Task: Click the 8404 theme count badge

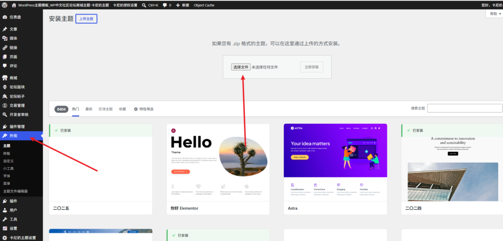Action: point(61,109)
